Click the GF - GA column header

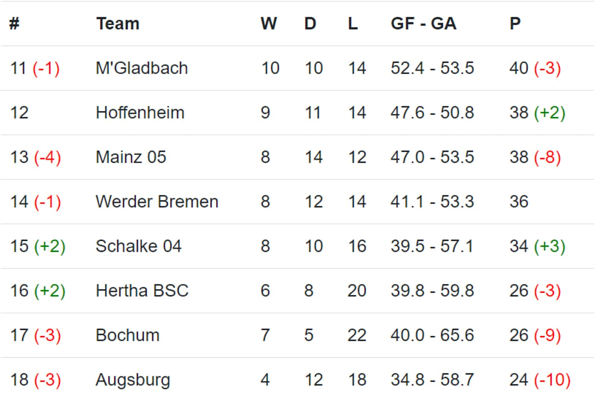click(423, 24)
